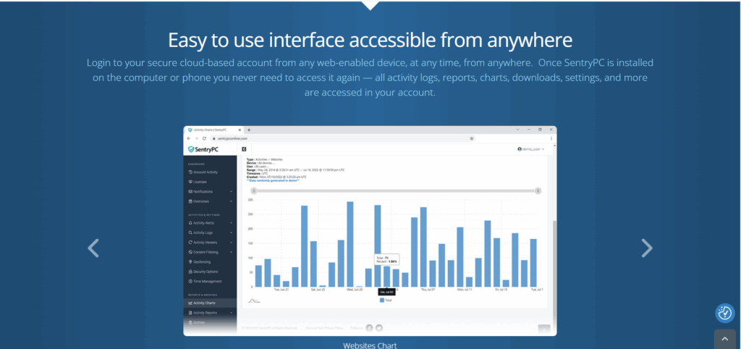The height and width of the screenshot is (349, 741).
Task: Select the line chart curve icon below chart
Action: coord(254,300)
